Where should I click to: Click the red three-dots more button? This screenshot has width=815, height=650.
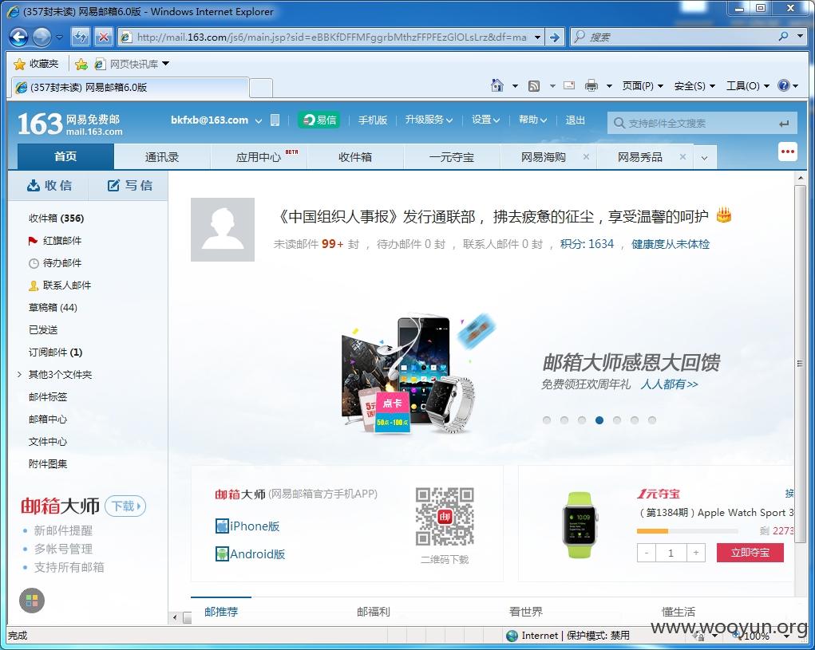[787, 152]
